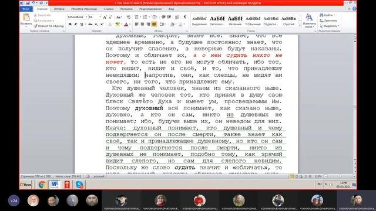Apply the Строгий (Strong) style

pos(288,21)
